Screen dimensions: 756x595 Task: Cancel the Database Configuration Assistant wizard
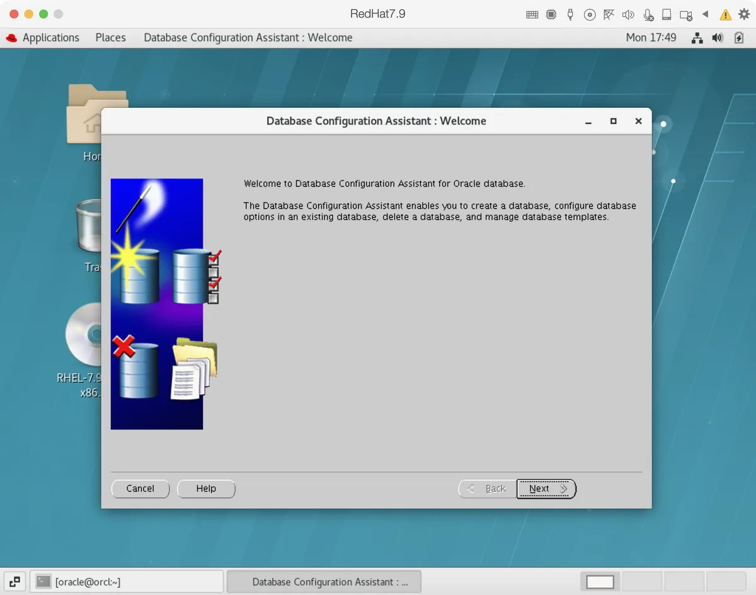(140, 488)
